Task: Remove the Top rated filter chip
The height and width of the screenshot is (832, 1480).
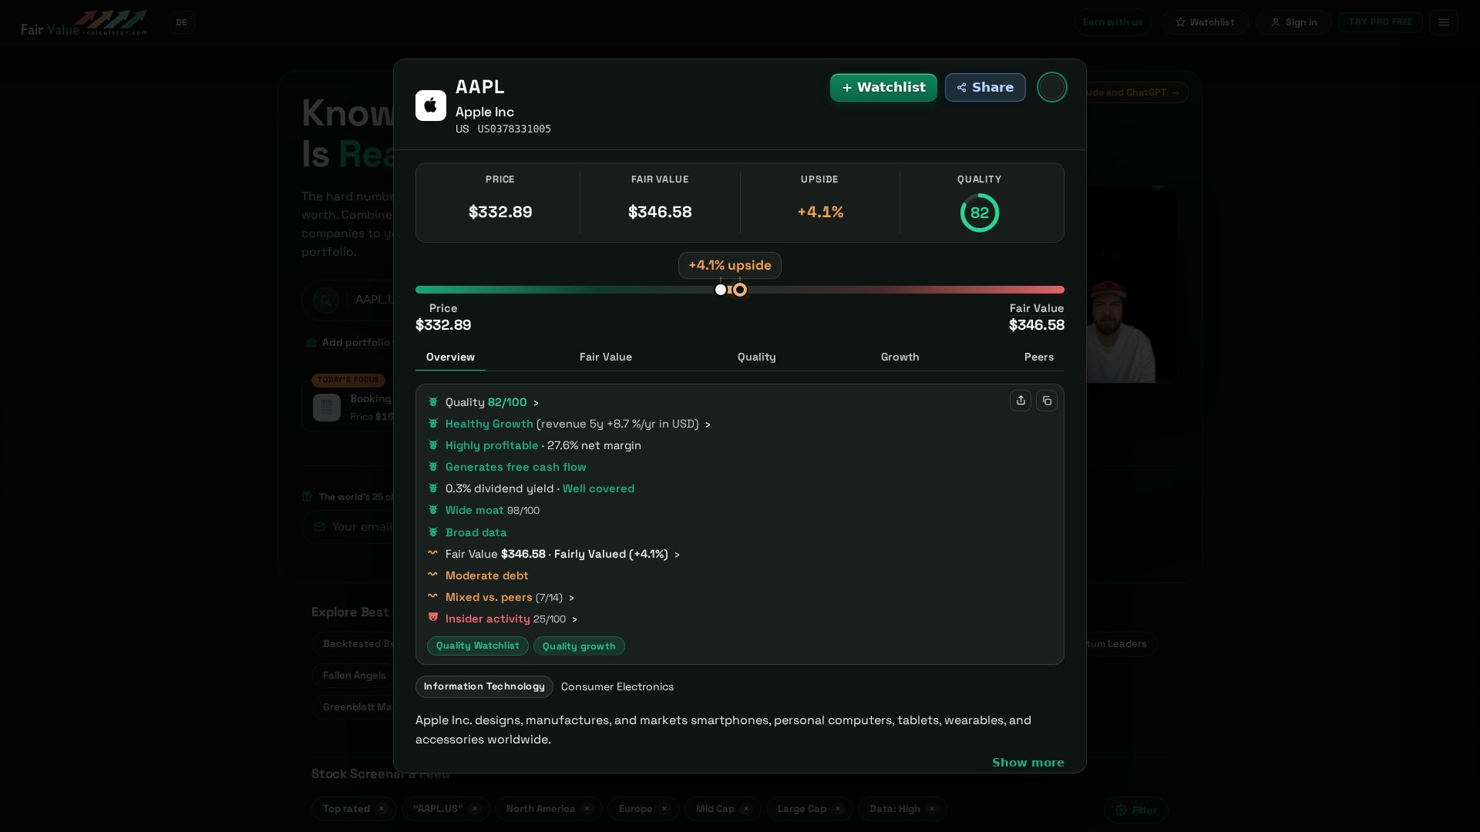Action: pyautogui.click(x=381, y=809)
